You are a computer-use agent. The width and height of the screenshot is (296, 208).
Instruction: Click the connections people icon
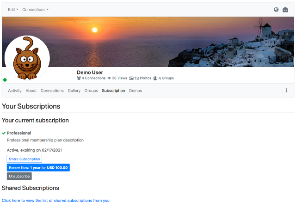pos(79,78)
